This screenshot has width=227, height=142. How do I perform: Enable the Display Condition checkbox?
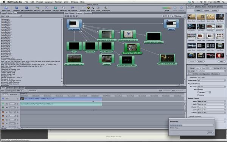[x=189, y=116]
